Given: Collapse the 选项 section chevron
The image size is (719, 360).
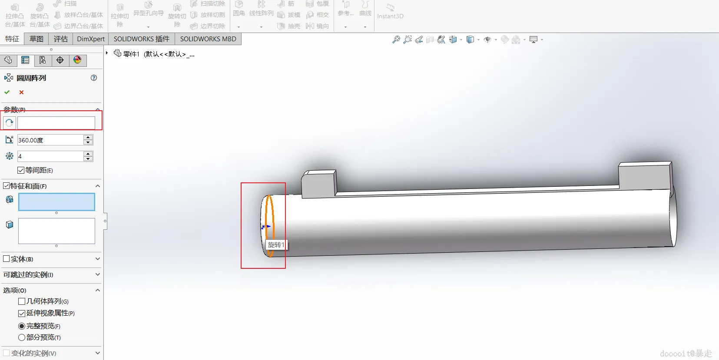Looking at the screenshot, I should pos(98,290).
